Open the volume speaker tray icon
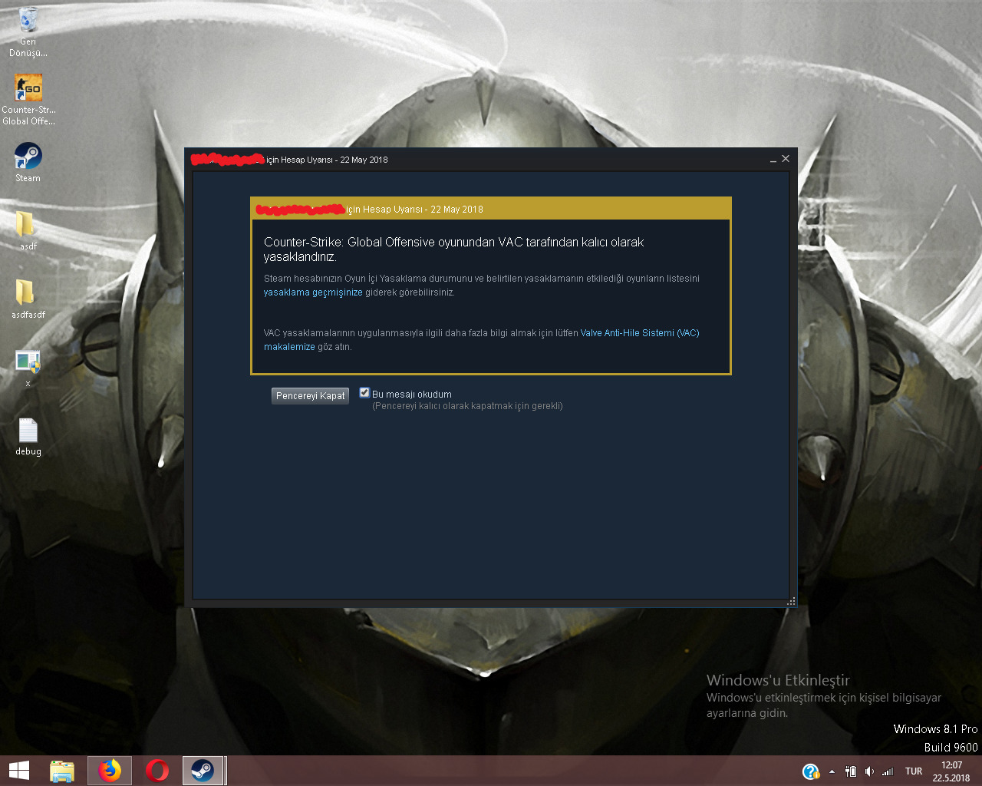Screen dimensions: 982x786 869,771
